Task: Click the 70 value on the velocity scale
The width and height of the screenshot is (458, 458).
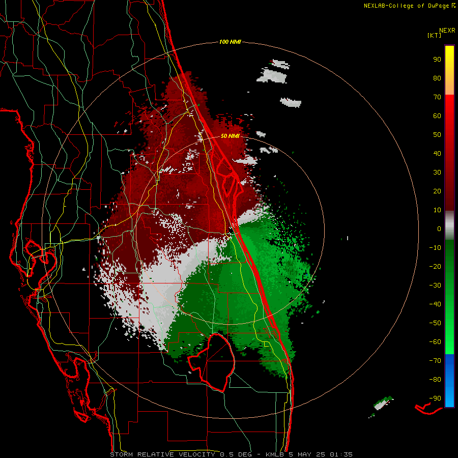Action: pos(437,97)
